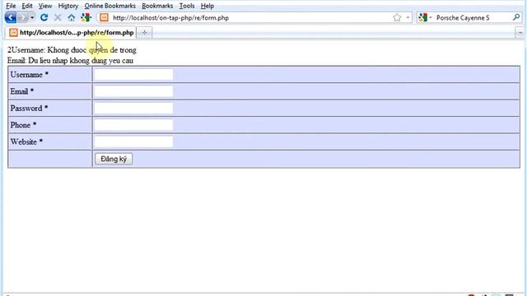Open the History menu

[68, 6]
